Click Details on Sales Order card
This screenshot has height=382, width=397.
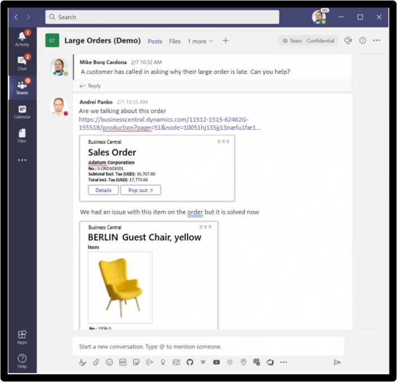(103, 190)
